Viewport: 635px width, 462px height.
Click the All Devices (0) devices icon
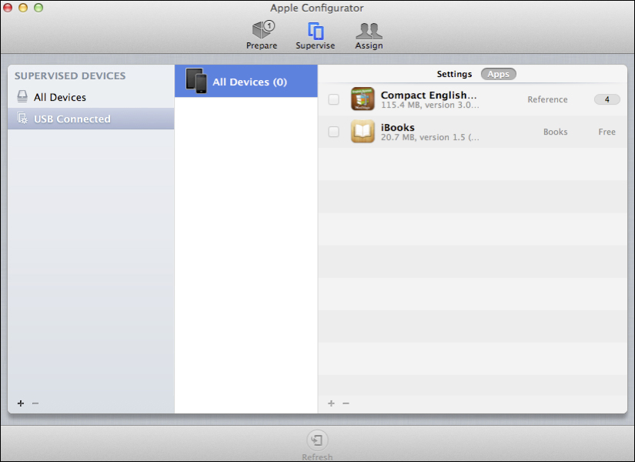click(196, 81)
